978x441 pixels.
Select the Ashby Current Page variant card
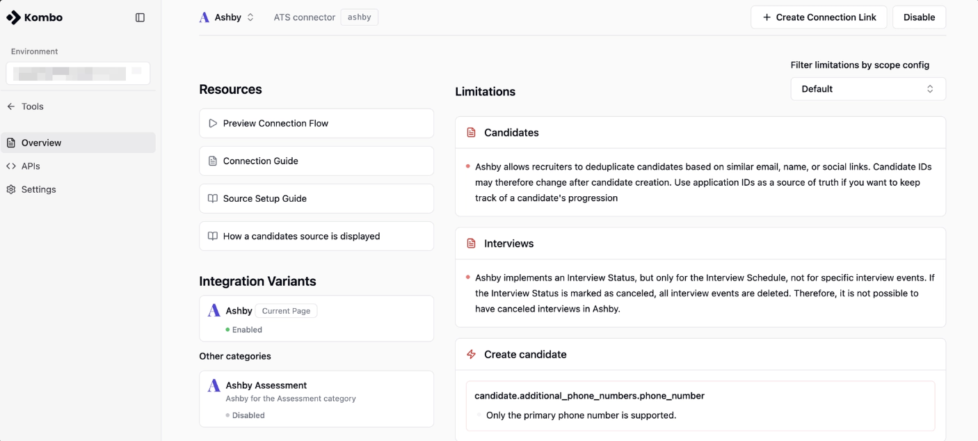(316, 319)
